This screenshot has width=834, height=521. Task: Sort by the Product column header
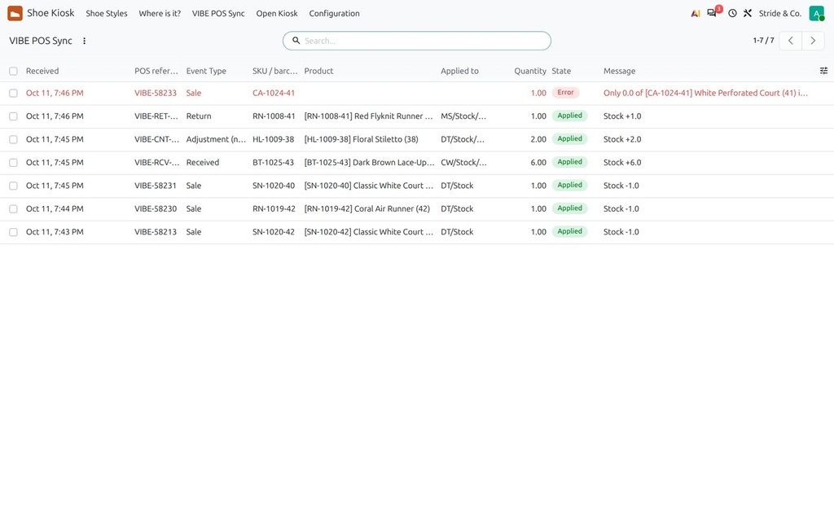[318, 71]
